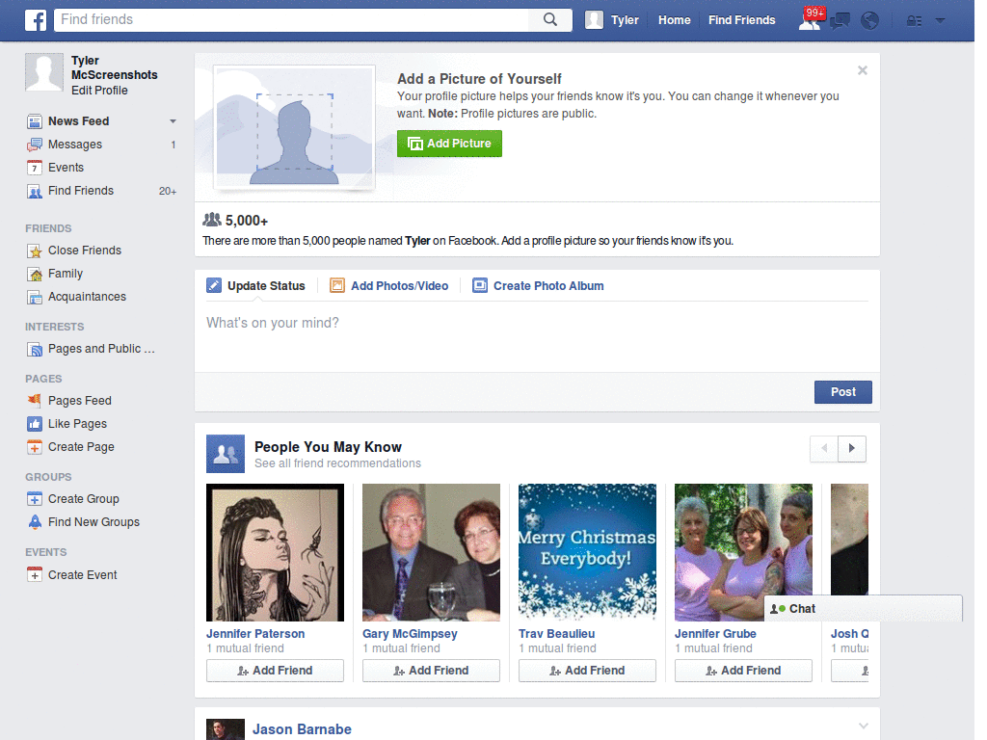Open Jennifer Paterson profile photo

[x=275, y=552]
